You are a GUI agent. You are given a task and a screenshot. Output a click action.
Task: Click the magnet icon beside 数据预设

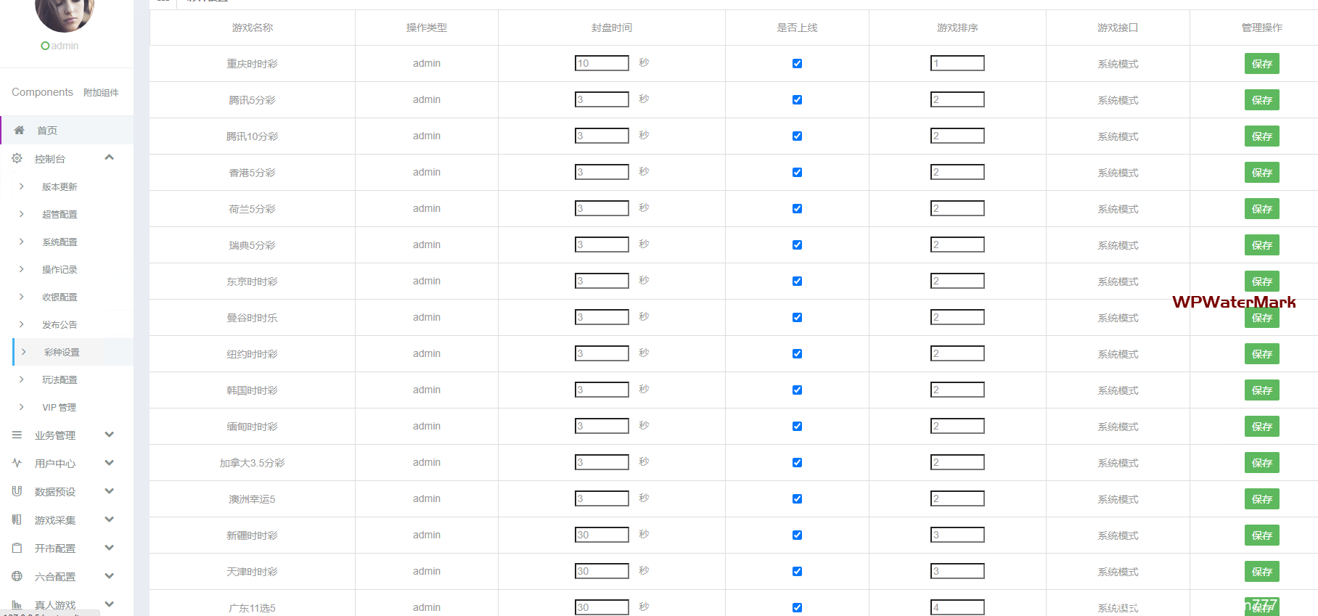pyautogui.click(x=17, y=491)
